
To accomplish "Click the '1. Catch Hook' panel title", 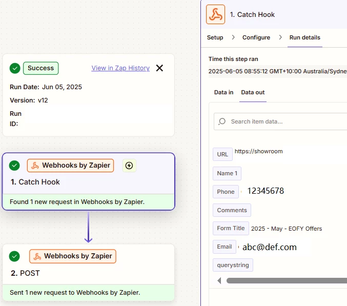I will (252, 14).
